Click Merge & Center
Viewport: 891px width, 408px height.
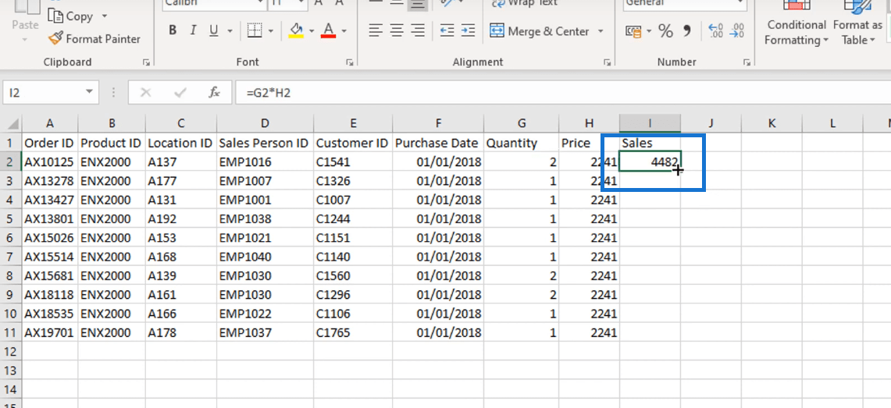pyautogui.click(x=540, y=30)
